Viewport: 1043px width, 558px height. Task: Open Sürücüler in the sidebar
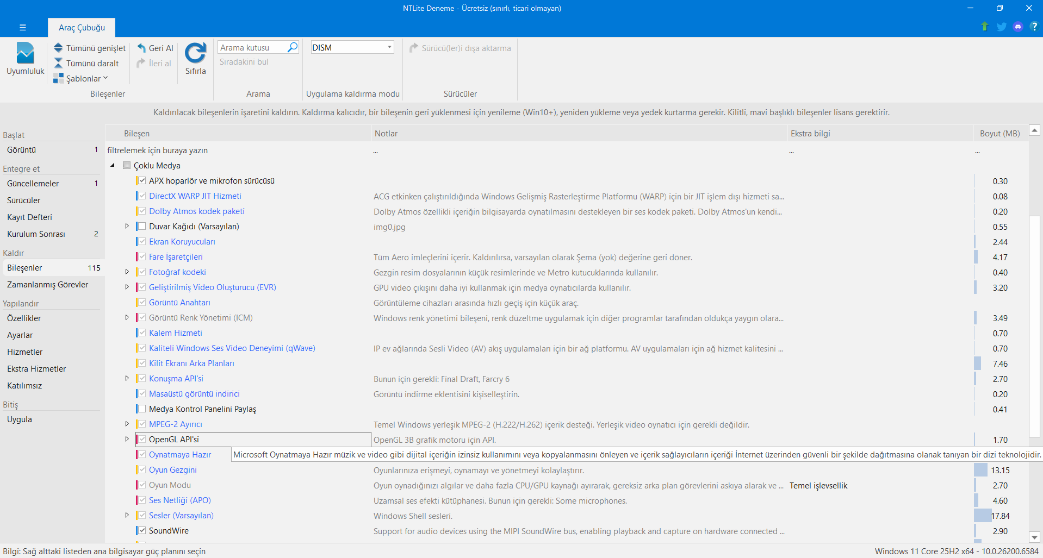(x=52, y=200)
